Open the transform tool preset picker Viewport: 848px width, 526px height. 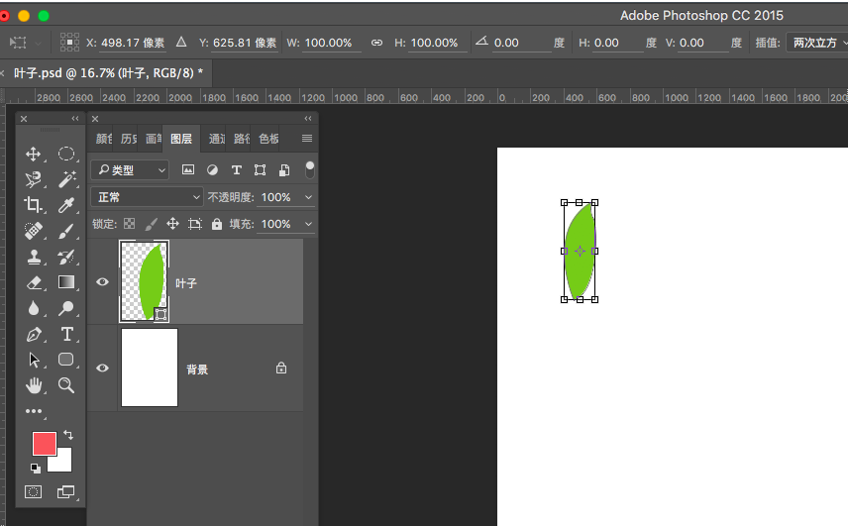click(x=25, y=43)
